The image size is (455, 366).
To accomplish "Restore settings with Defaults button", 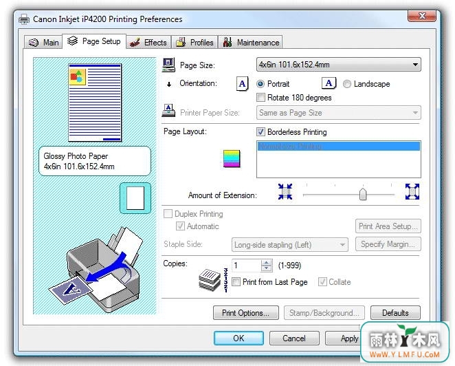I will 395,313.
